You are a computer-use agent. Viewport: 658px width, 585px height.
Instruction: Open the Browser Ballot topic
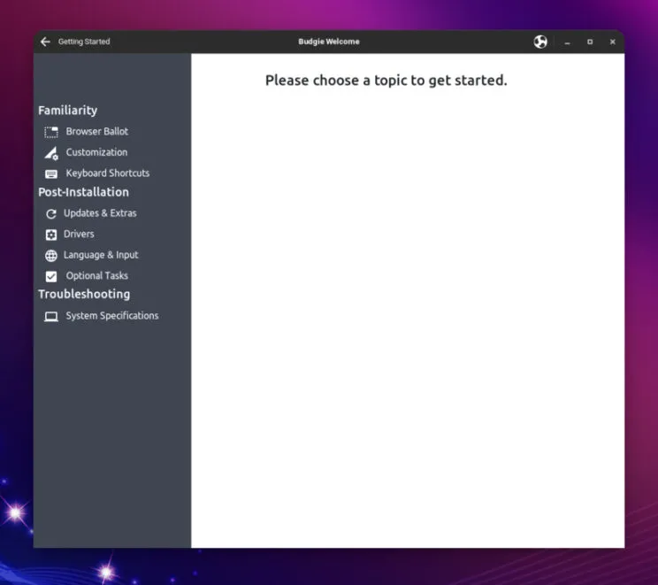(96, 132)
